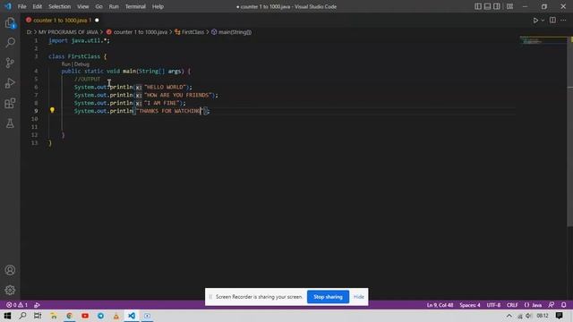Toggle the secondary side bar layout
Image resolution: width=573 pixels, height=322 pixels.
[x=497, y=6]
